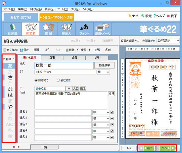Open the フォント font icon

coord(84,29)
